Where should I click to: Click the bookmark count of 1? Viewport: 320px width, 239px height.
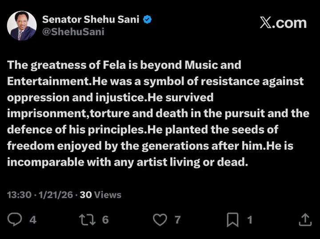pos(249,219)
